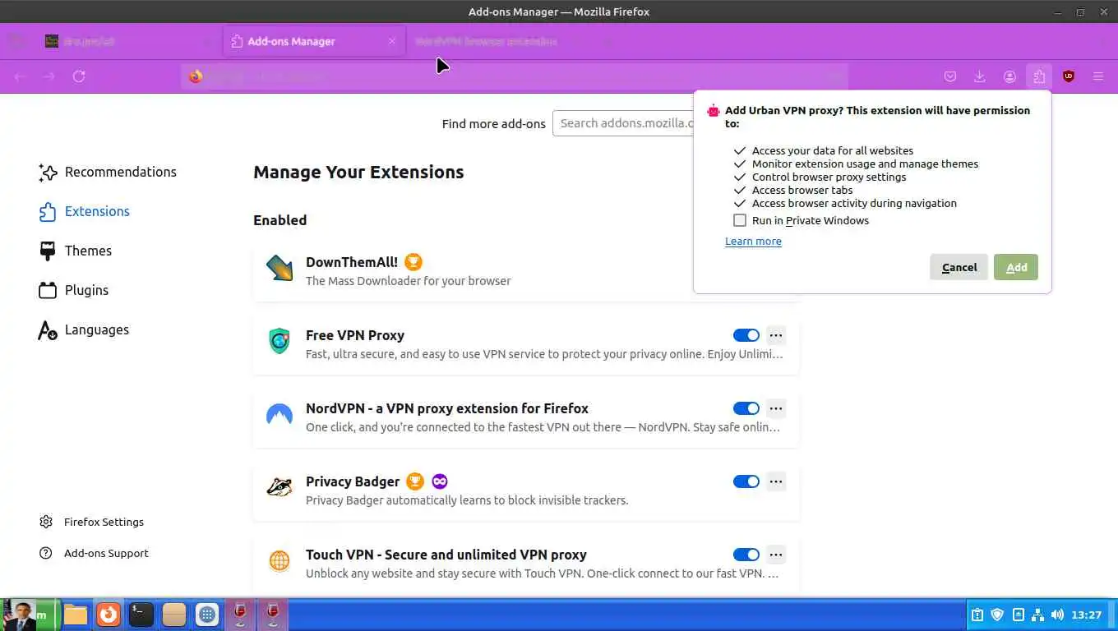The height and width of the screenshot is (631, 1118).
Task: Click 'Access your data for all websites' text
Action: coord(833,150)
